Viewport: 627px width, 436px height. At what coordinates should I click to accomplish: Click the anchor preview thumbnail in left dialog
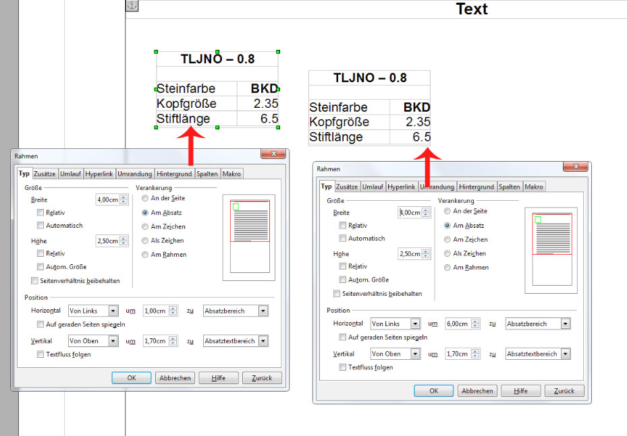[x=250, y=237]
